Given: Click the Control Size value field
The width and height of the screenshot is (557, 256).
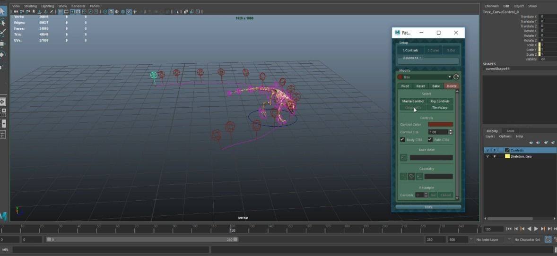Looking at the screenshot, I should tap(438, 132).
